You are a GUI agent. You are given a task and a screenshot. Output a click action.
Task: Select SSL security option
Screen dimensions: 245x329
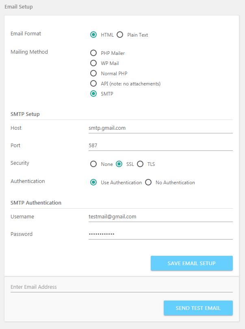coord(119,164)
